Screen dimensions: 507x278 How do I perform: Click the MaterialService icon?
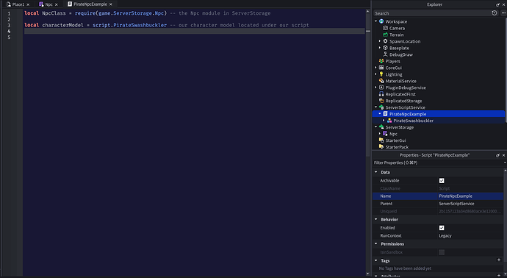click(x=381, y=81)
